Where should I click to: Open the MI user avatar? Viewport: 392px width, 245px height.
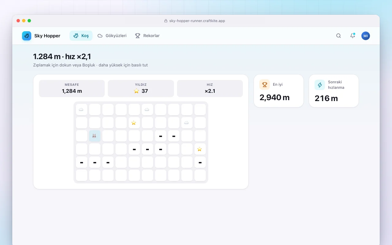click(366, 36)
